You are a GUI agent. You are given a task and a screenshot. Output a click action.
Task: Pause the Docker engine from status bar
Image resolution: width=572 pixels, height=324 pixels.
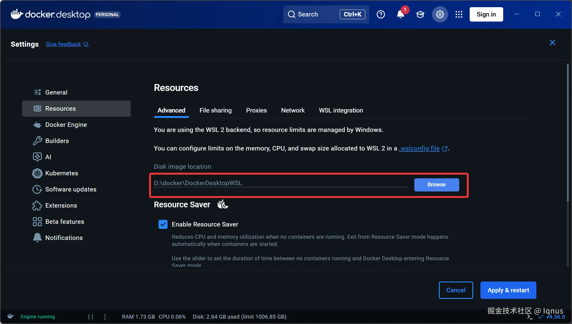tap(91, 317)
